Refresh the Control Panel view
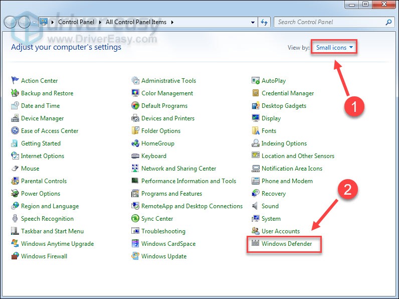This screenshot has height=299, width=399. (264, 22)
